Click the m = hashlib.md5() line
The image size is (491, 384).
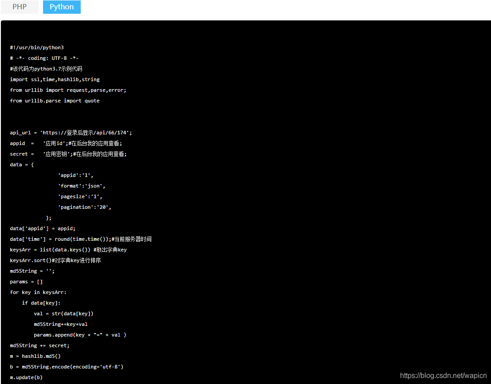pos(35,356)
